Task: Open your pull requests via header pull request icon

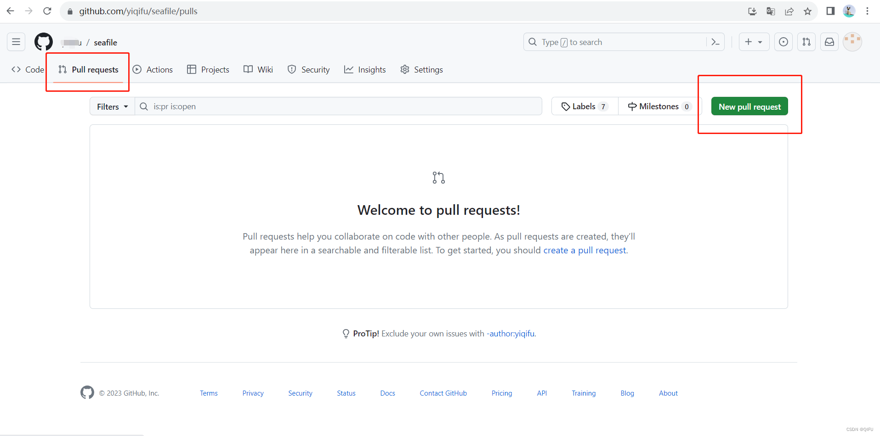Action: 806,42
